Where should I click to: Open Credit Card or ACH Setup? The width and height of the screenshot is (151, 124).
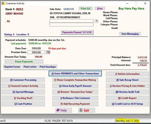point(127,104)
